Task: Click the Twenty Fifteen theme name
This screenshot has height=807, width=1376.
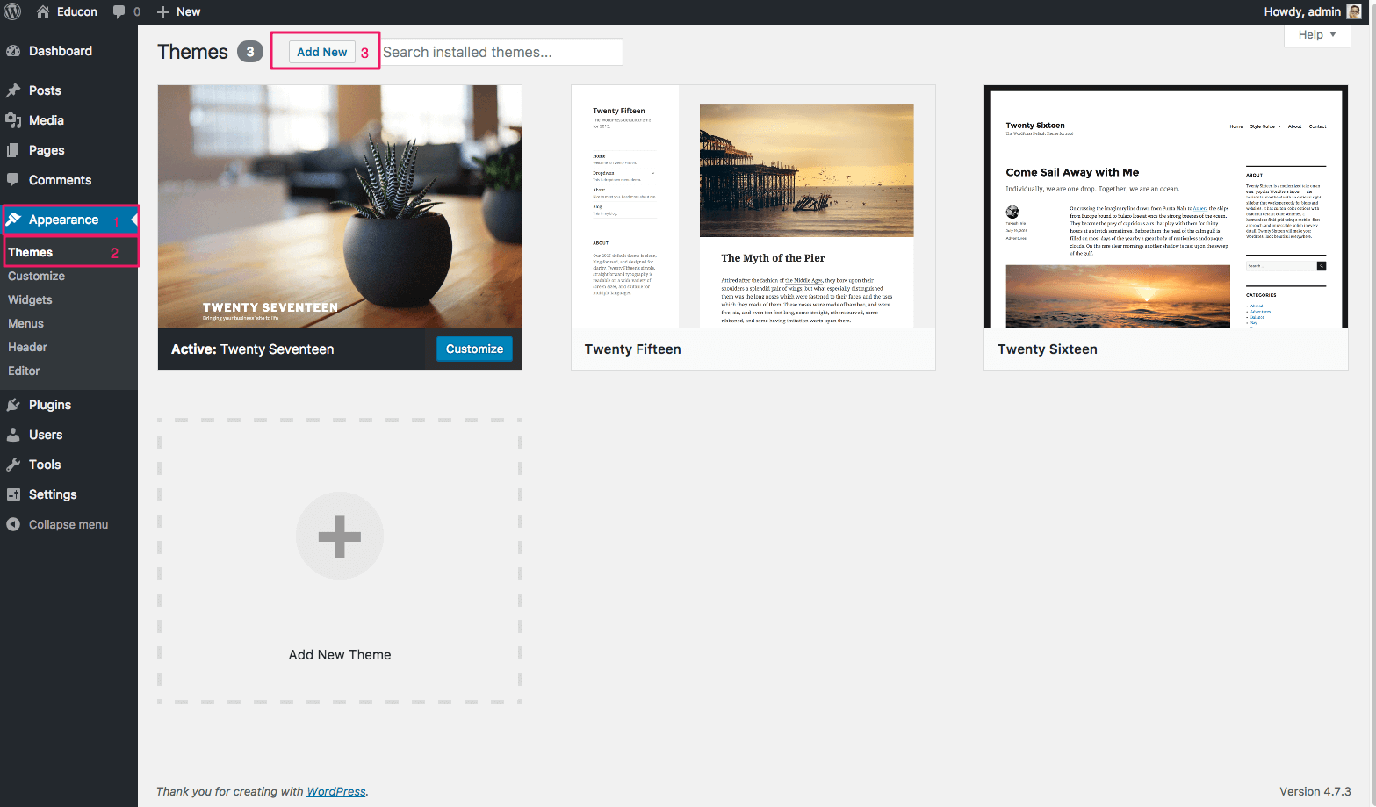Action: click(632, 349)
